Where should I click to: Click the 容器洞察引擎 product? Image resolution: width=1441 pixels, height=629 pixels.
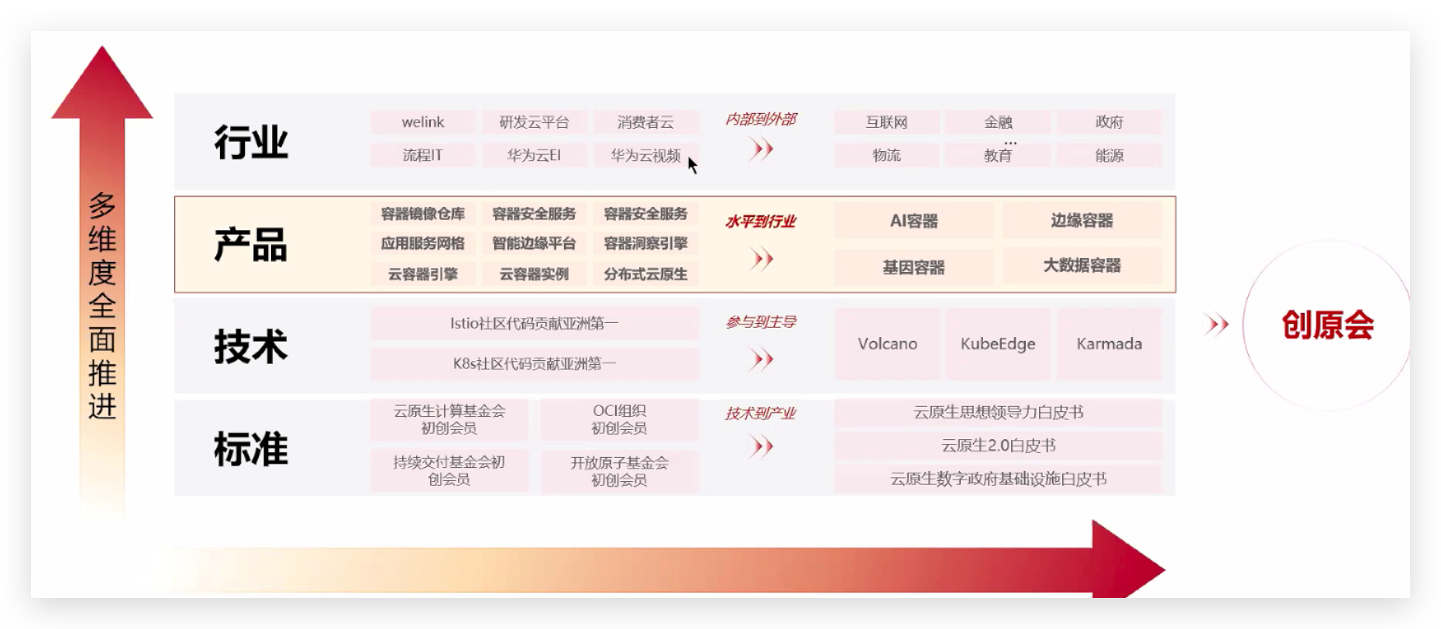point(645,243)
